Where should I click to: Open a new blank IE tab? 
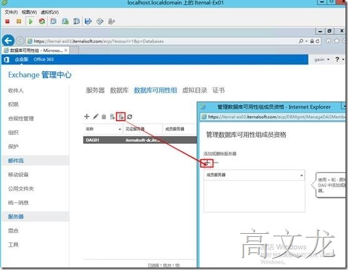[x=74, y=51]
